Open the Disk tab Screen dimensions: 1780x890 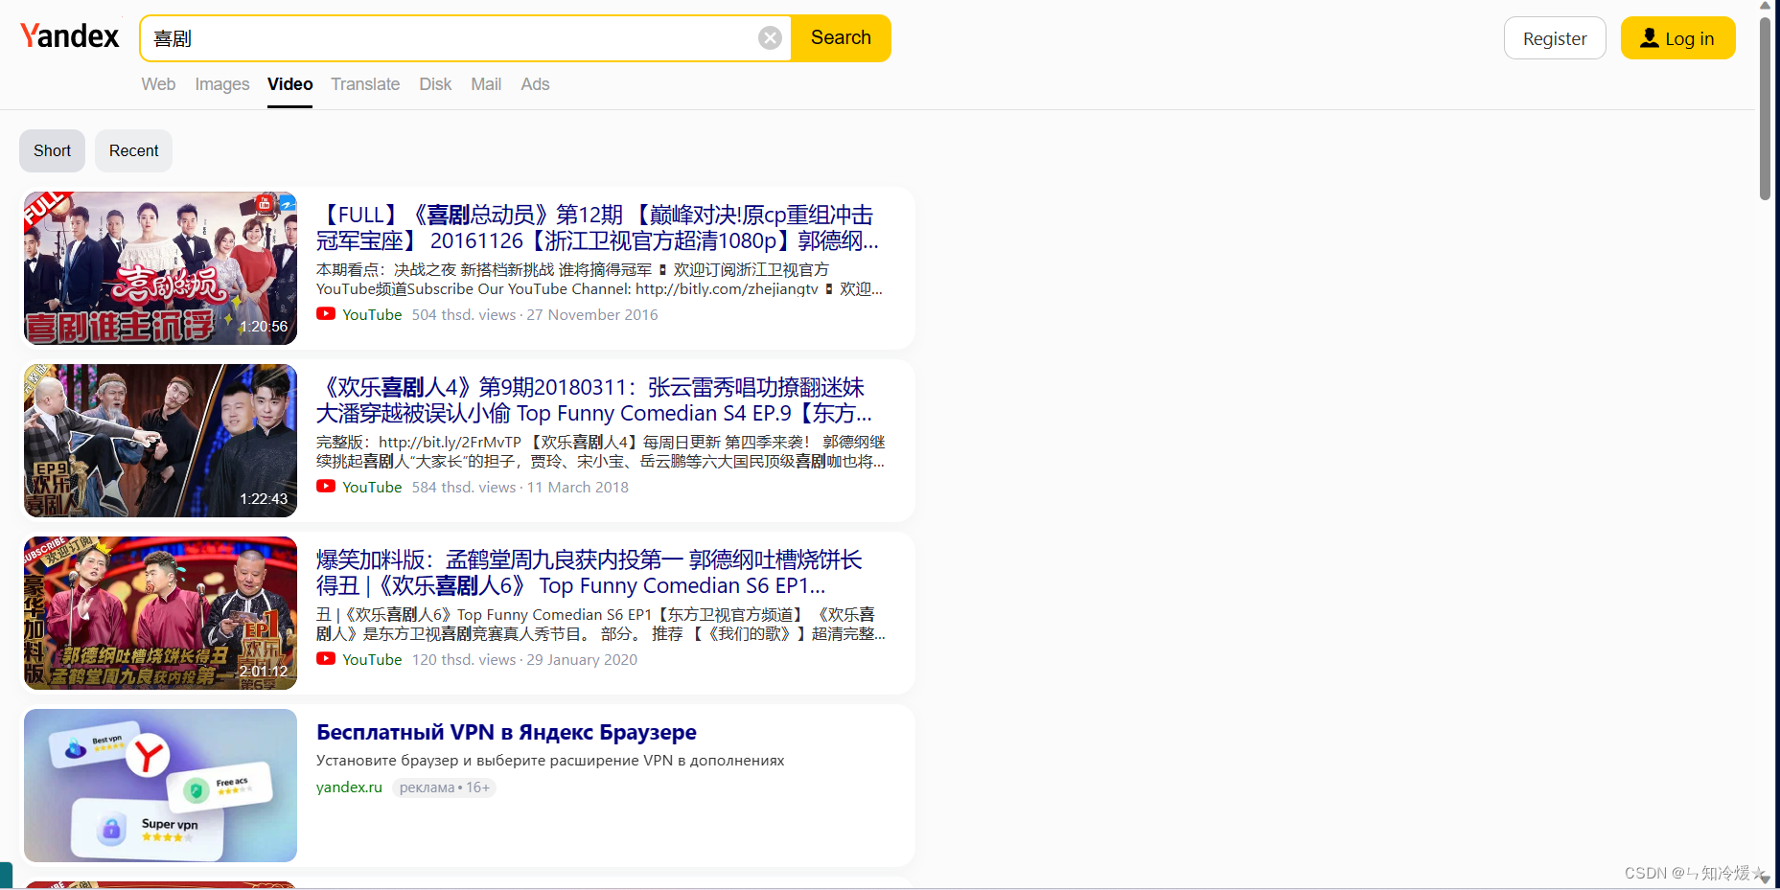(x=435, y=84)
